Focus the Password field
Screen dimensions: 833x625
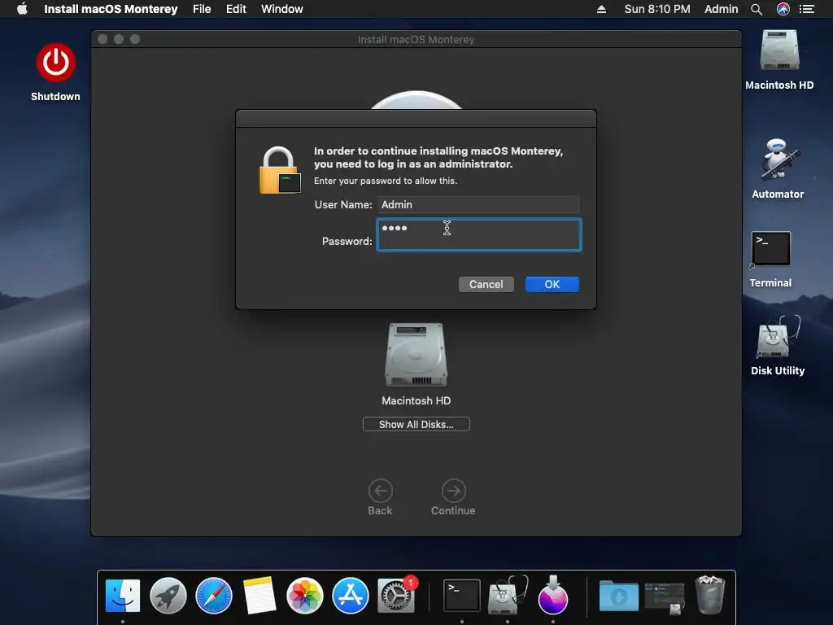478,235
